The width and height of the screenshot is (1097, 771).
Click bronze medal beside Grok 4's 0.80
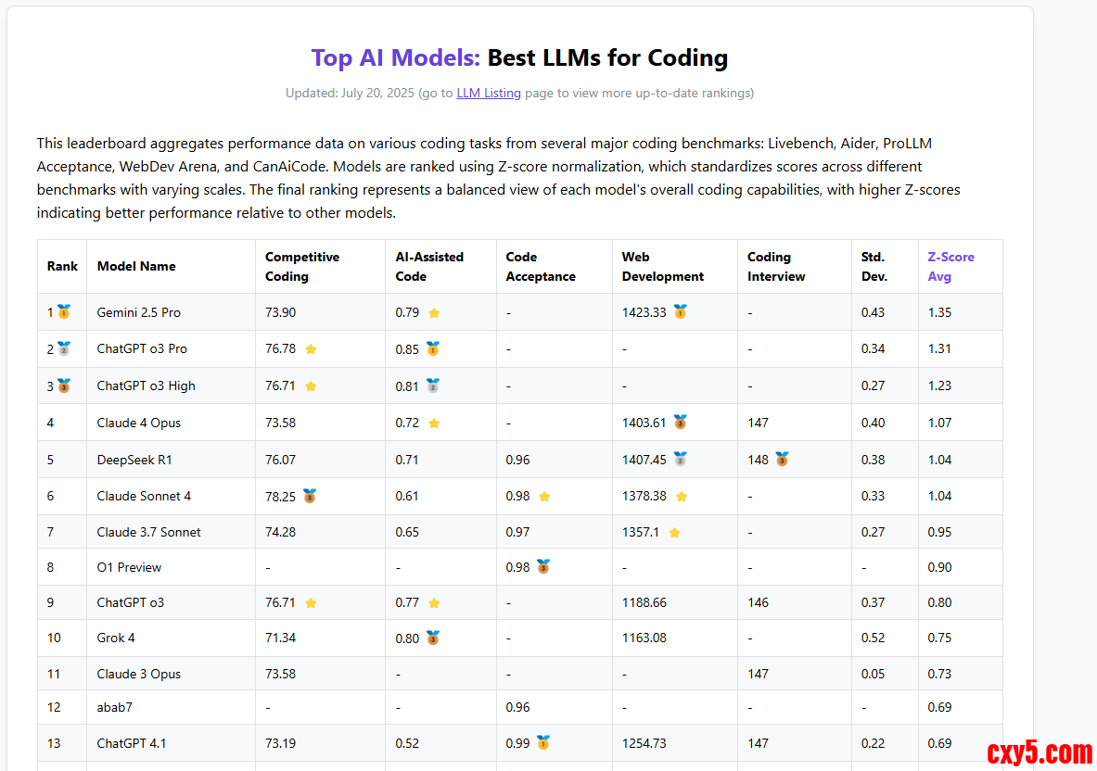click(432, 638)
